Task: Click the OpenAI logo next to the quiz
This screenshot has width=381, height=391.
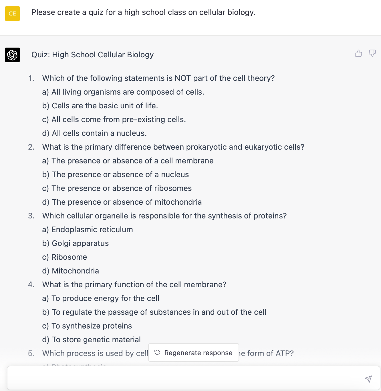Action: pos(12,55)
